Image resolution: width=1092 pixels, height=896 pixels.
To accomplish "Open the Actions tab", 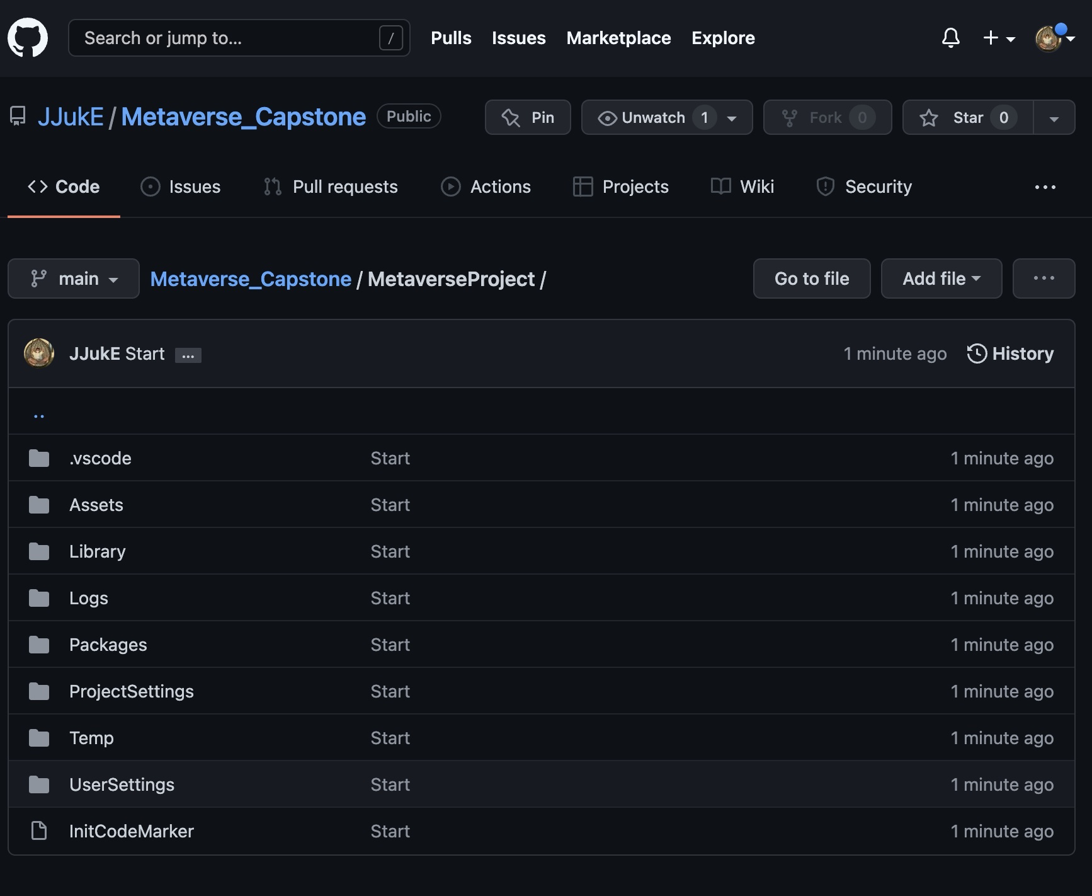I will point(486,187).
